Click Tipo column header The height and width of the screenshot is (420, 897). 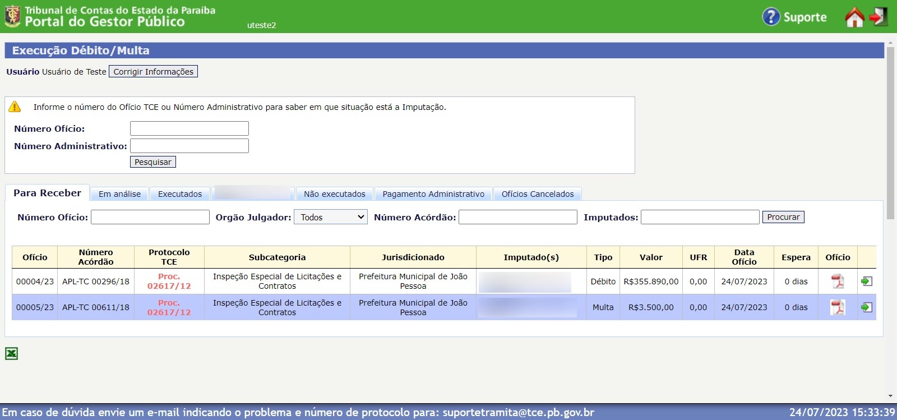[x=603, y=257]
